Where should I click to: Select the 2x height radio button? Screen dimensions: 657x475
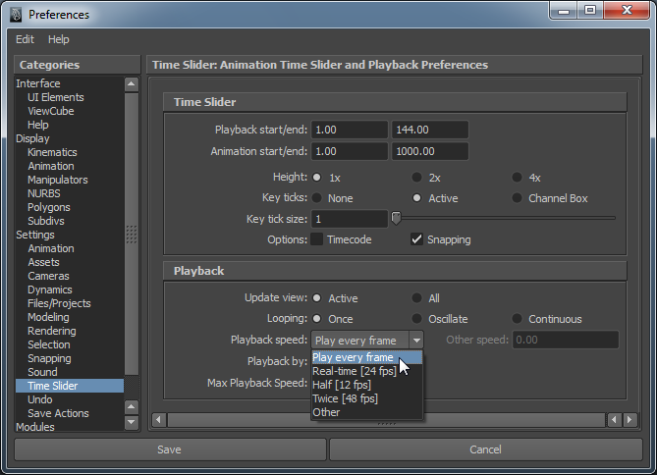(417, 178)
